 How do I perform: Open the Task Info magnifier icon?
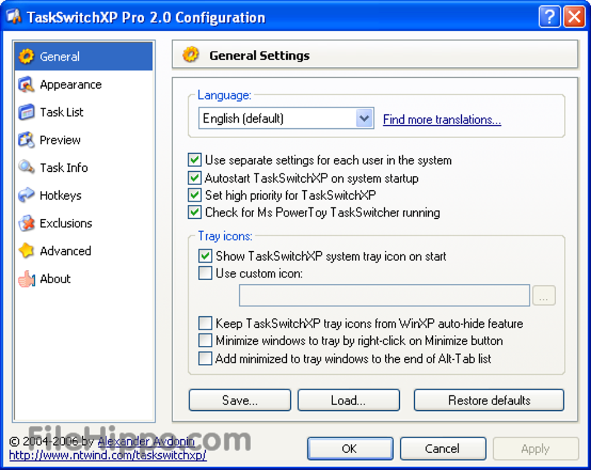pyautogui.click(x=27, y=168)
